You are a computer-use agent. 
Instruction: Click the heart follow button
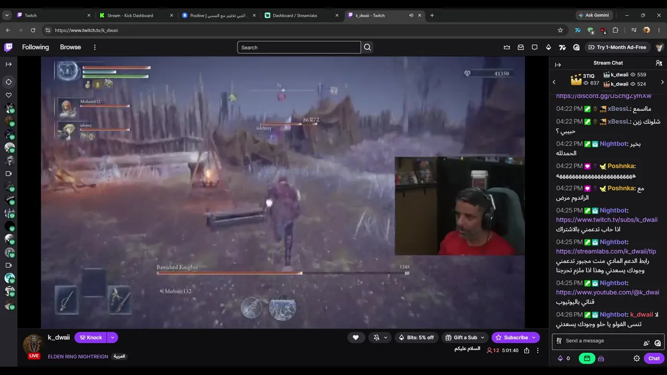(356, 337)
